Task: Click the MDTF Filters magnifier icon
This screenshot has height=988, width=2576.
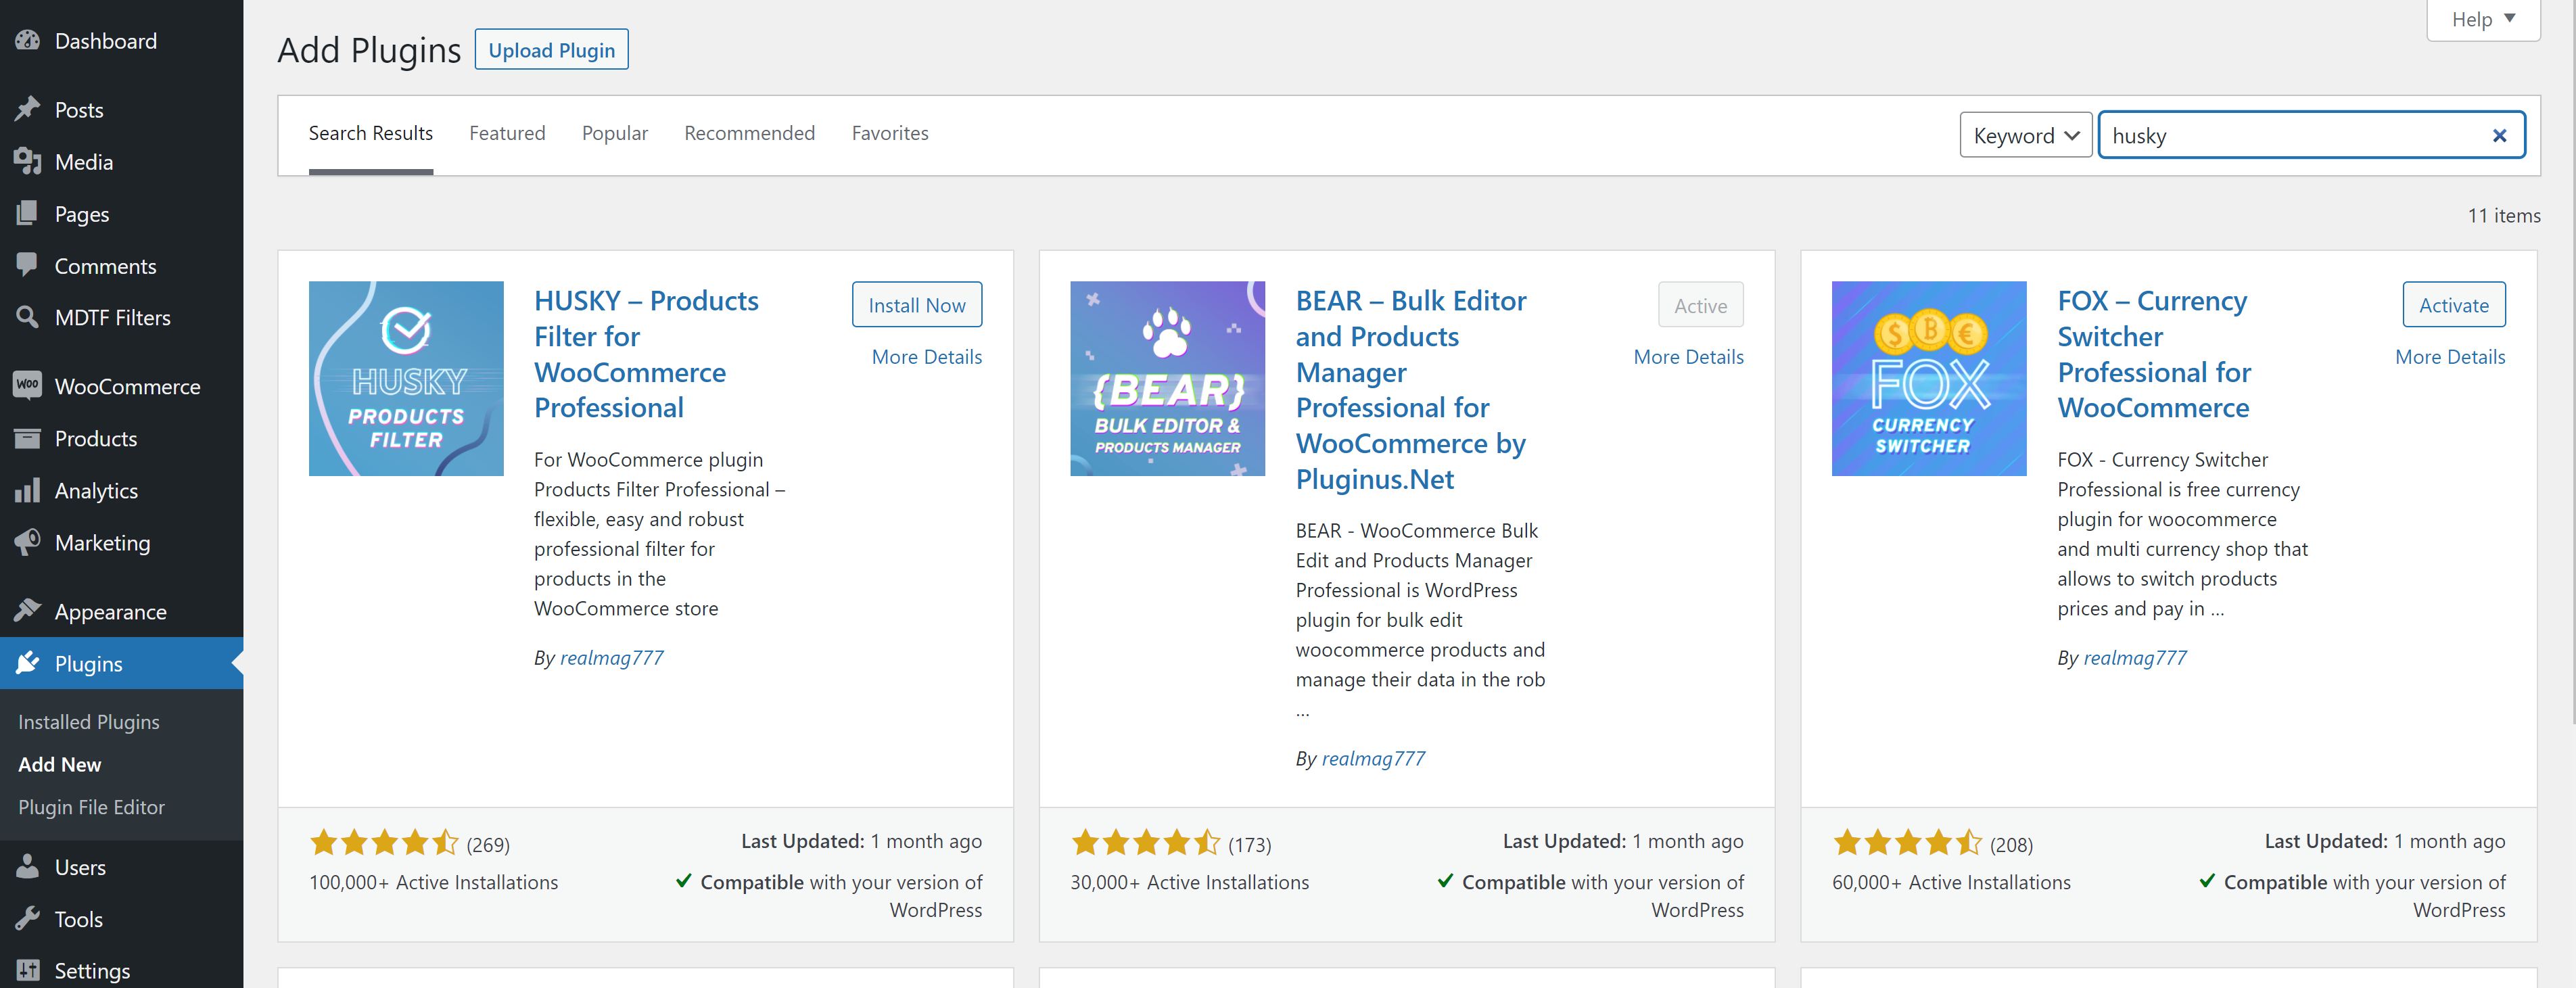Action: [x=28, y=317]
